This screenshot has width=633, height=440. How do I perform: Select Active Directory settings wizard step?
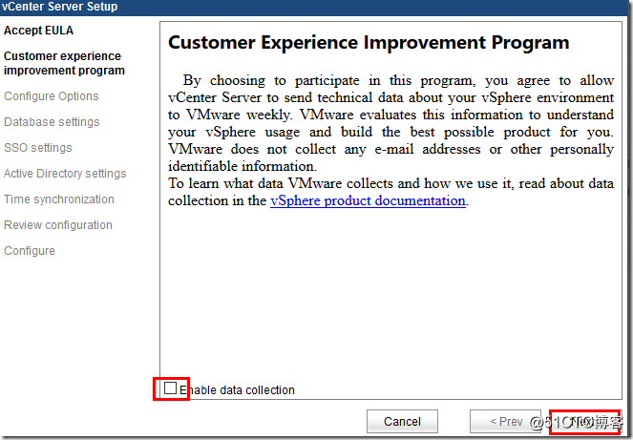click(65, 174)
